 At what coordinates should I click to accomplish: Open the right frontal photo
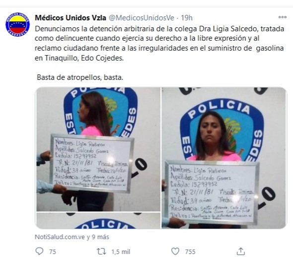(x=224, y=158)
